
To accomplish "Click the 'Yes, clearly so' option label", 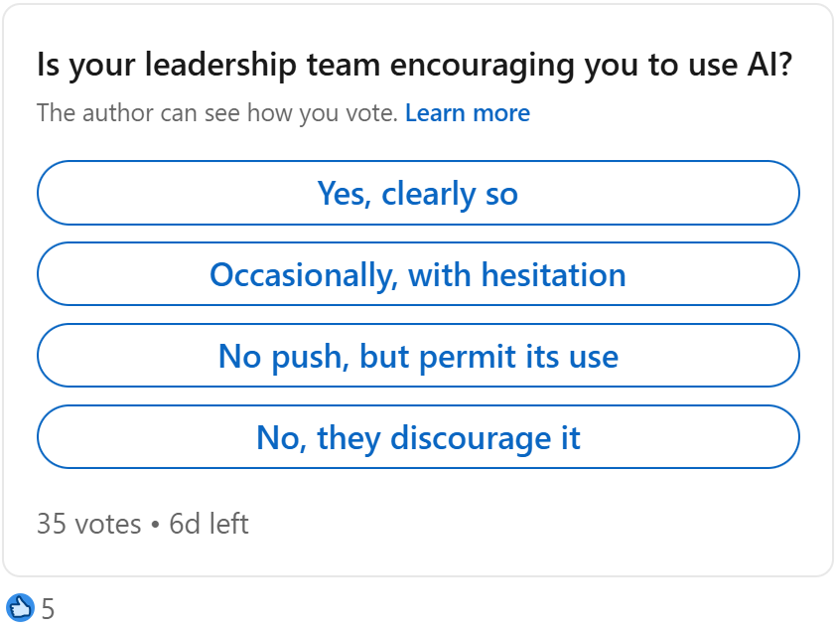I will [418, 193].
